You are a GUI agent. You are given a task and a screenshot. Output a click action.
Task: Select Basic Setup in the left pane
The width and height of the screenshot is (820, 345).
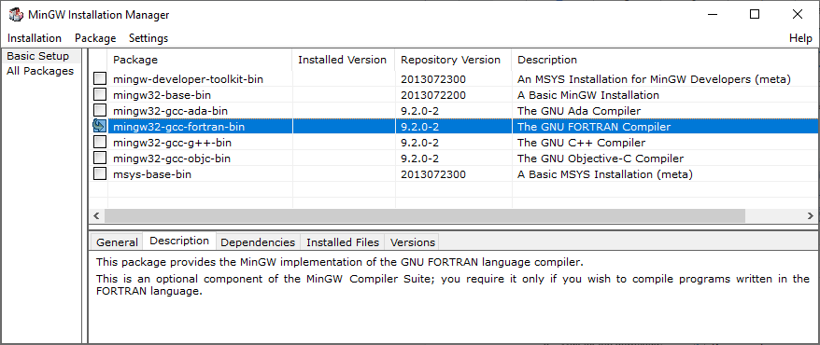tap(37, 56)
